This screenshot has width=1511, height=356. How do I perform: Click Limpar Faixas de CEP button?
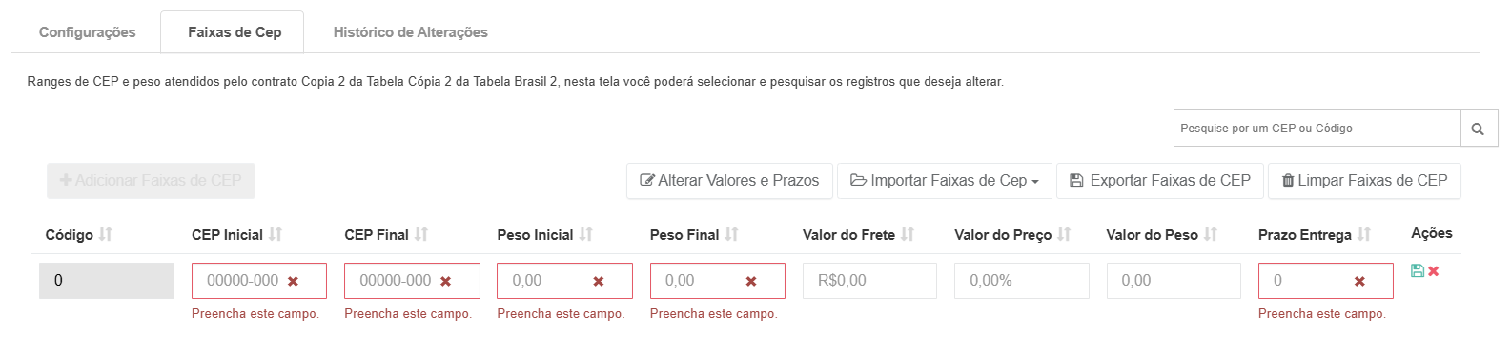[x=1364, y=181]
